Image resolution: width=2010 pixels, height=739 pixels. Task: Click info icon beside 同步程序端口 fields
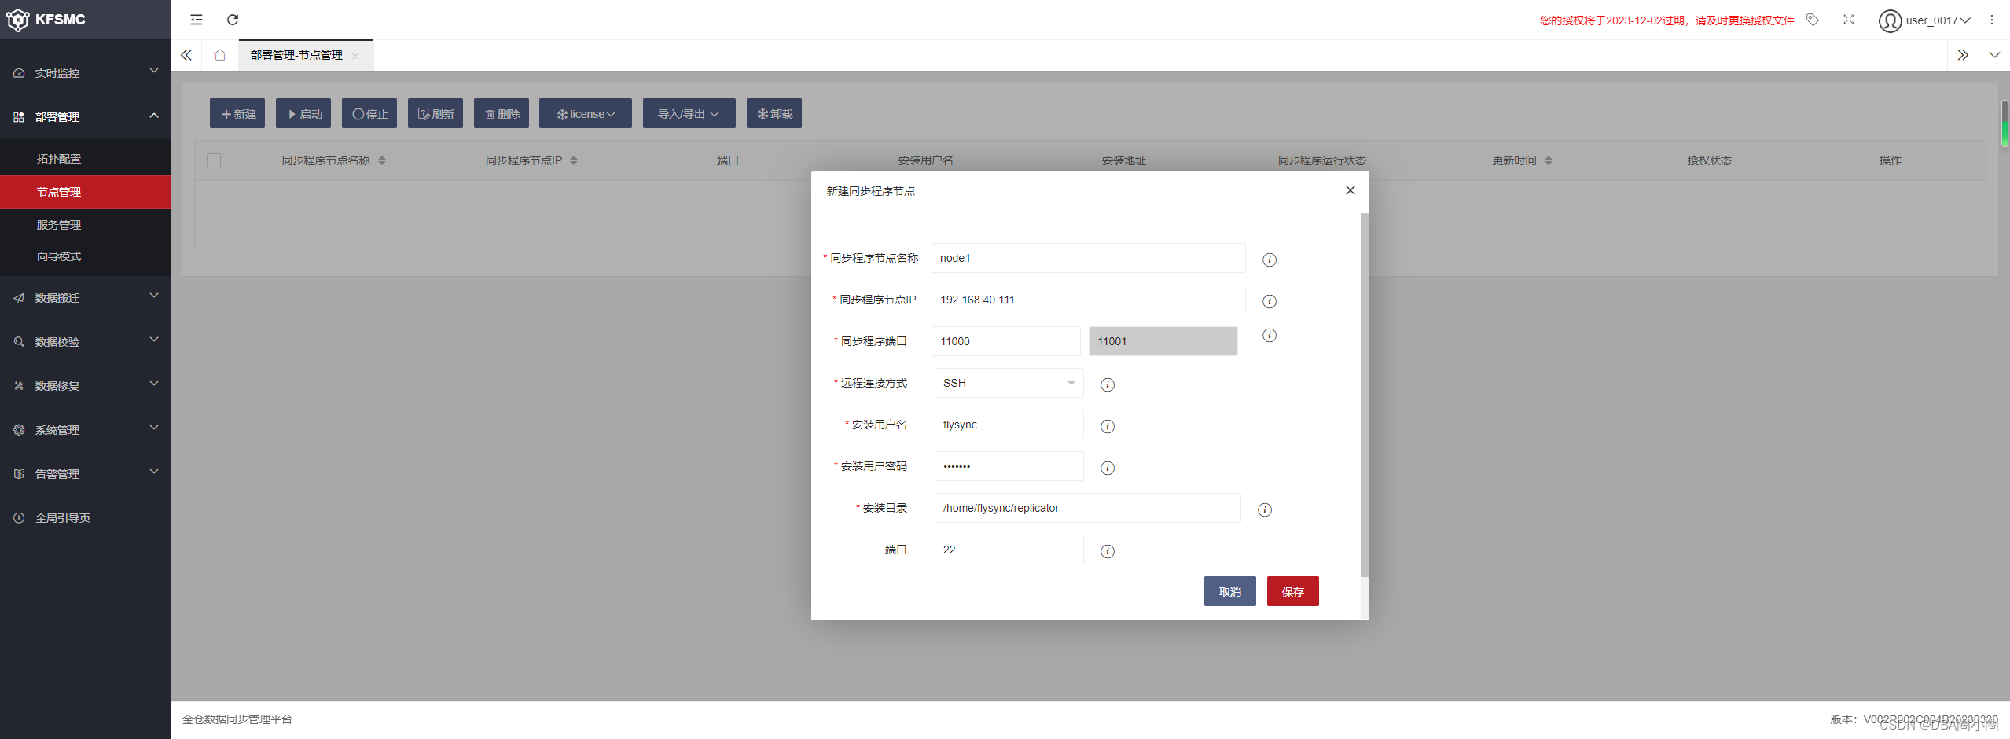tap(1270, 335)
